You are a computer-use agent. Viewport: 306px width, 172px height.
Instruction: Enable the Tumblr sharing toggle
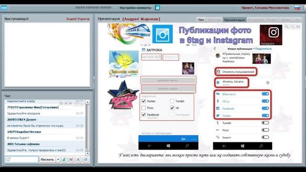tap(265, 123)
